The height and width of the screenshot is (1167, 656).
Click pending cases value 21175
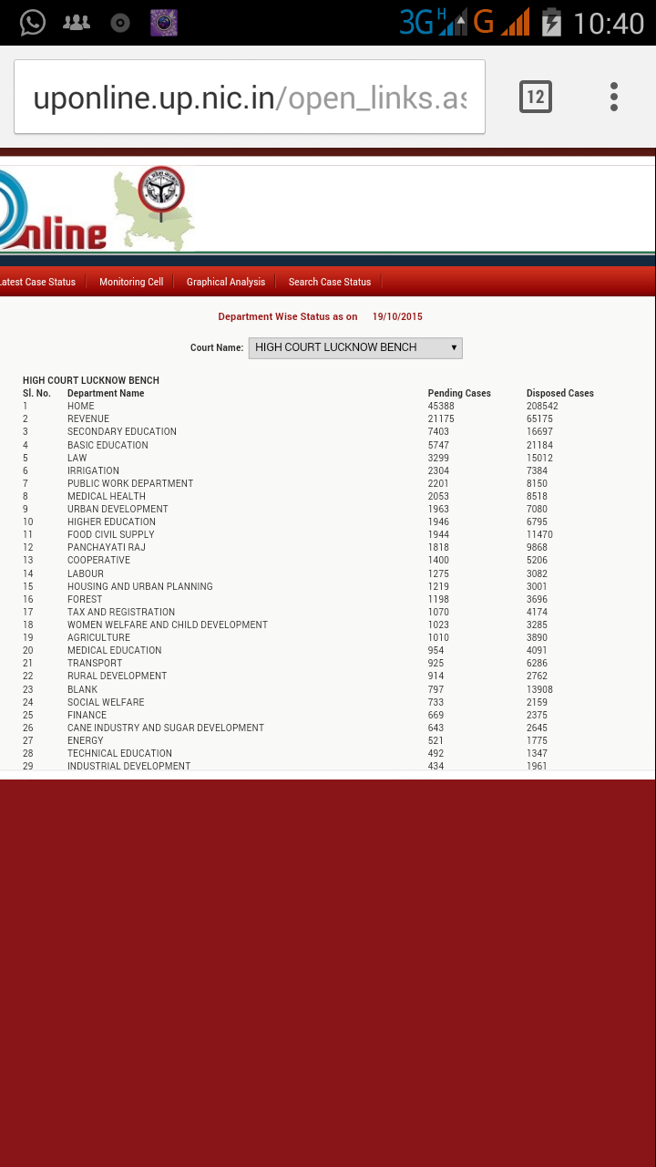click(x=441, y=419)
